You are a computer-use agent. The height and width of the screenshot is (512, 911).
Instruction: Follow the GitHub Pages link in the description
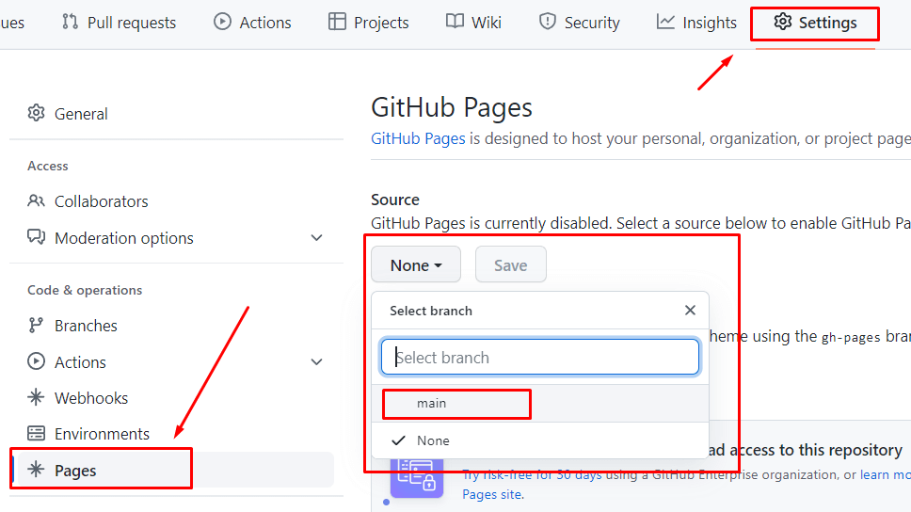(x=418, y=138)
